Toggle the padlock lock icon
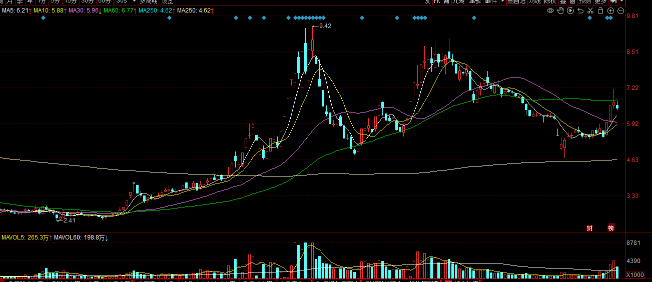The height and width of the screenshot is (282, 652). pyautogui.click(x=600, y=10)
